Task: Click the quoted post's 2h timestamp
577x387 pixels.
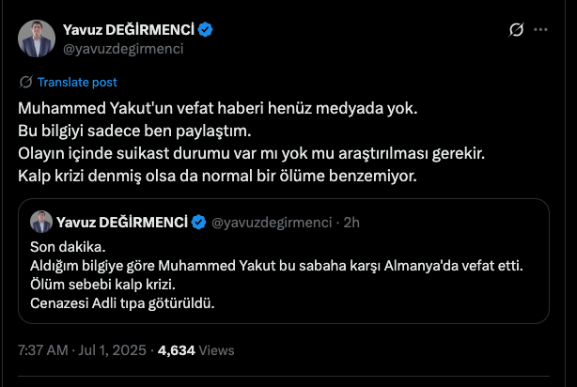Action: [x=352, y=223]
